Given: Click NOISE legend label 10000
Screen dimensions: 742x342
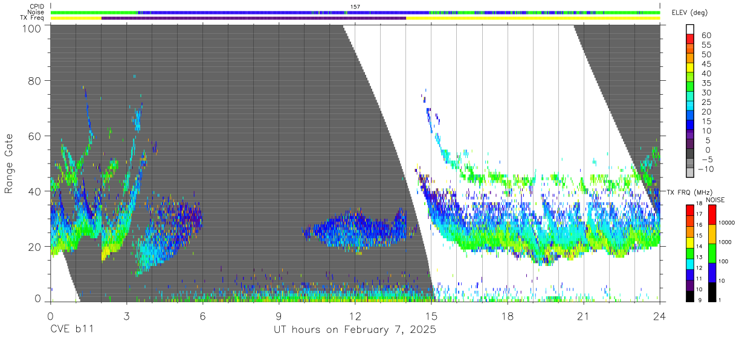Looking at the screenshot, I should tap(727, 224).
